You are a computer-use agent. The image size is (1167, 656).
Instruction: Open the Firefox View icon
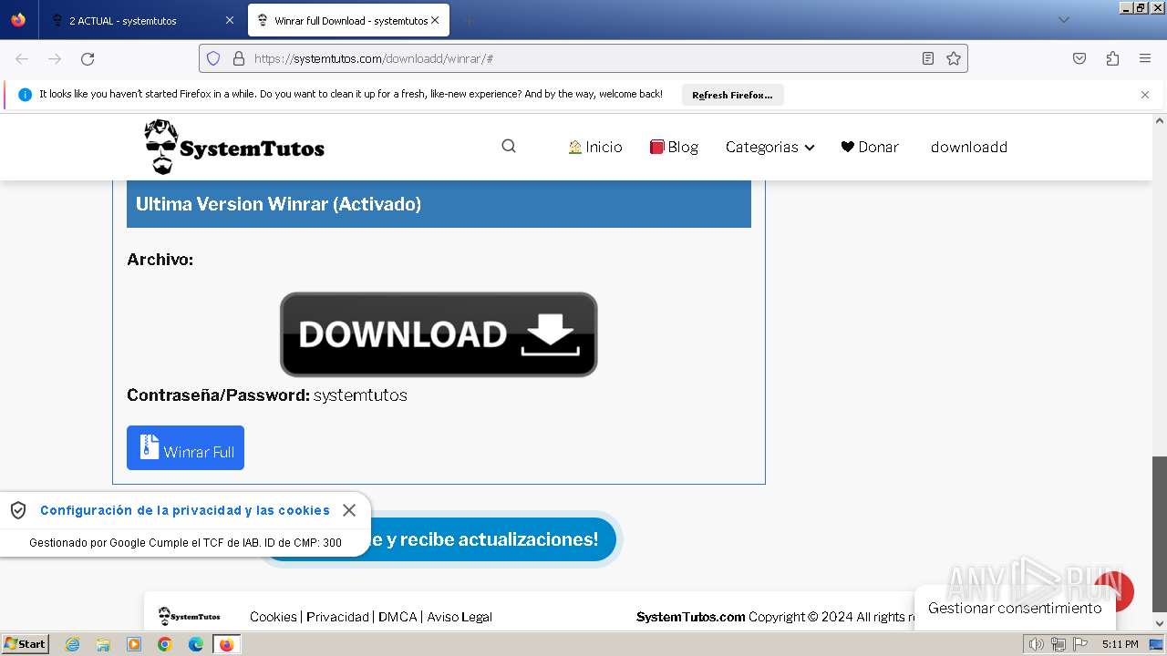point(18,20)
